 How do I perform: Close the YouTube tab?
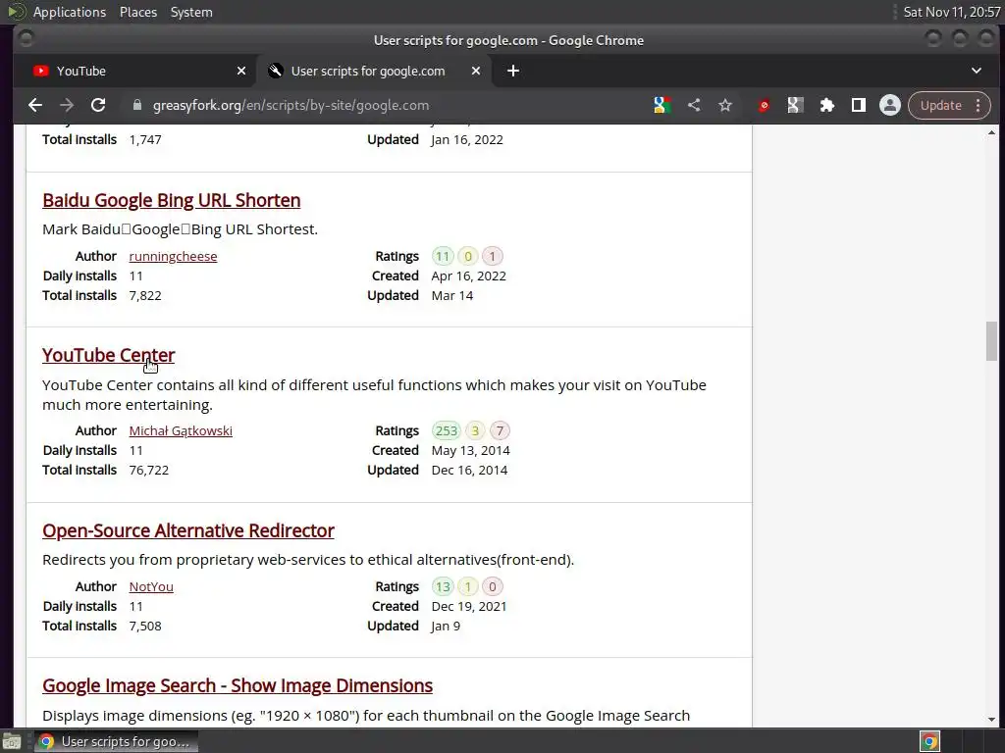pos(241,71)
